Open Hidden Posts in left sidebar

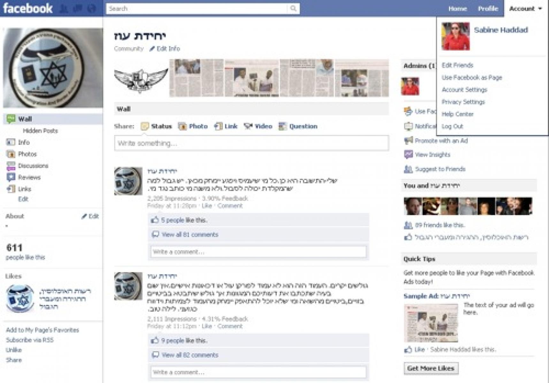point(40,131)
